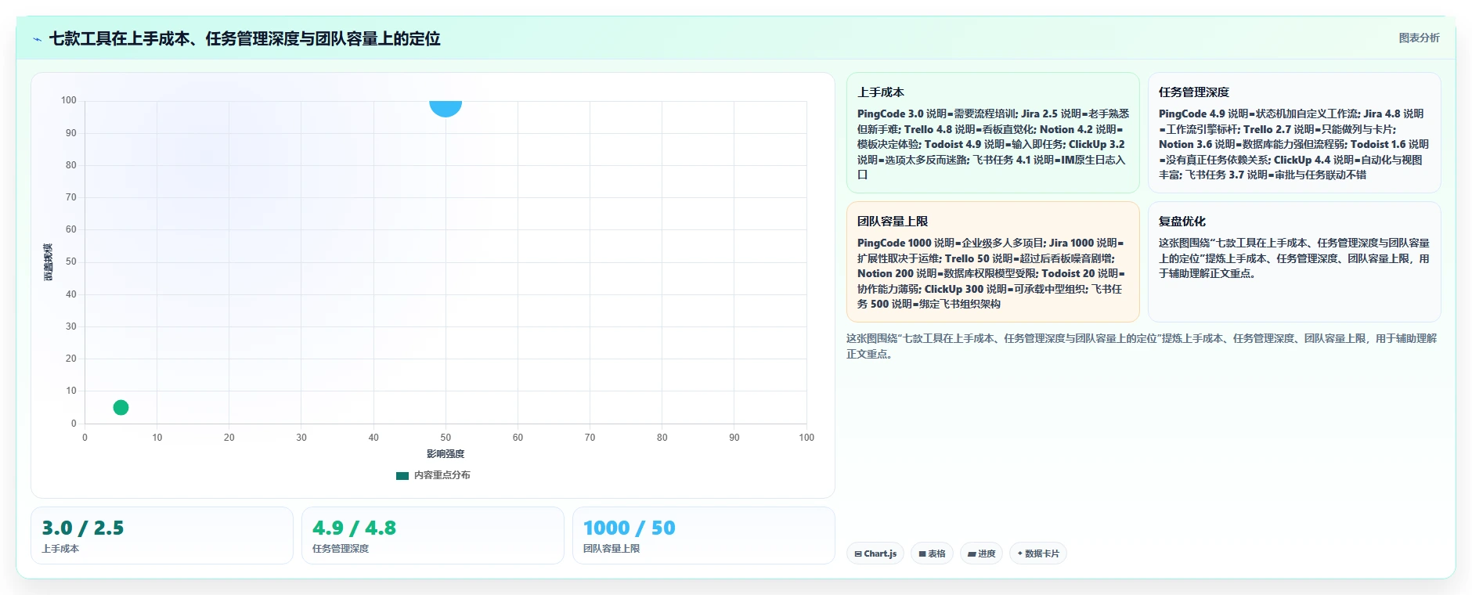Select the highlighted 团队容量上限 description card
This screenshot has width=1472, height=595.
(993, 262)
